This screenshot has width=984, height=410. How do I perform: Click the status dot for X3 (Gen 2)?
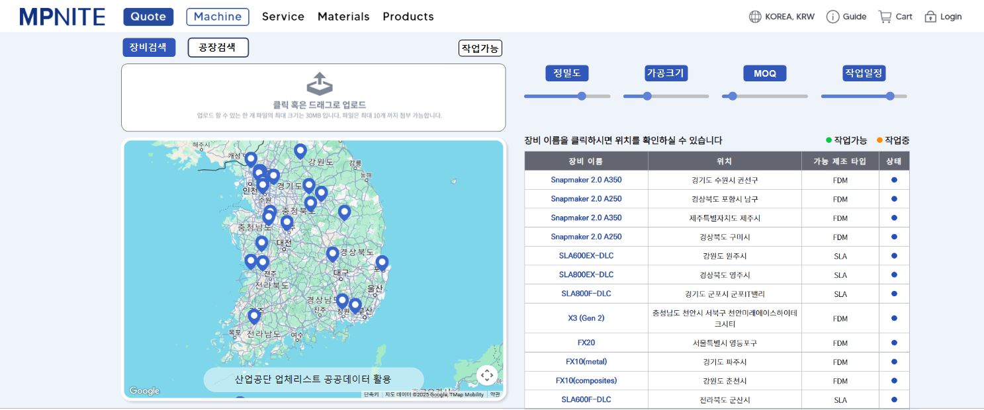(x=894, y=318)
